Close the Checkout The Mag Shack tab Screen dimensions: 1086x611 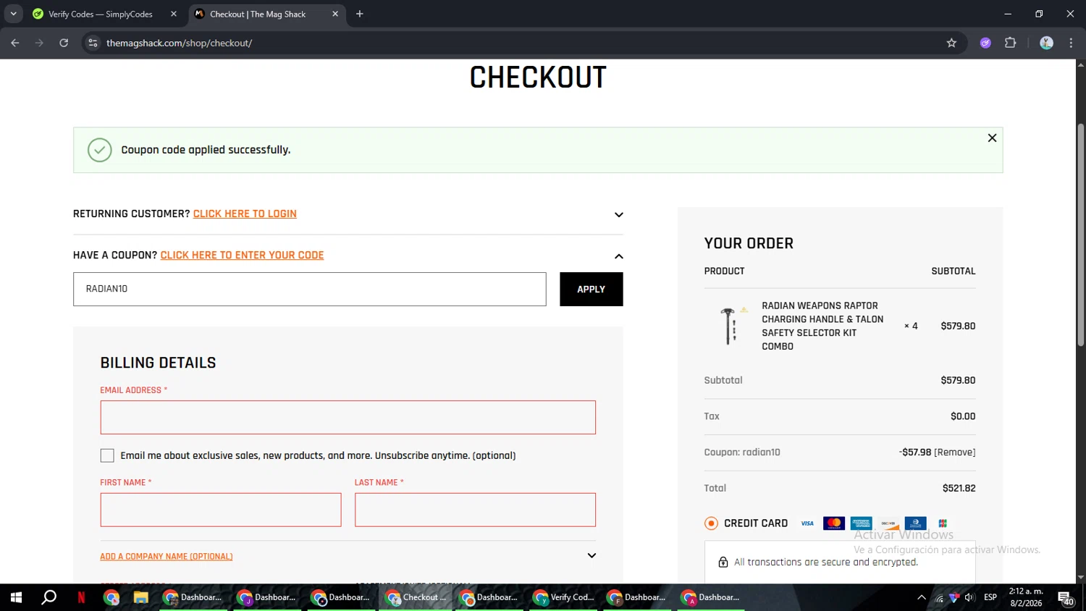point(335,14)
